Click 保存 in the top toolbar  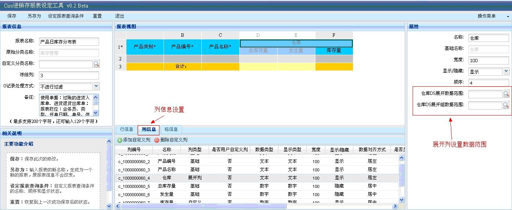tap(12, 16)
